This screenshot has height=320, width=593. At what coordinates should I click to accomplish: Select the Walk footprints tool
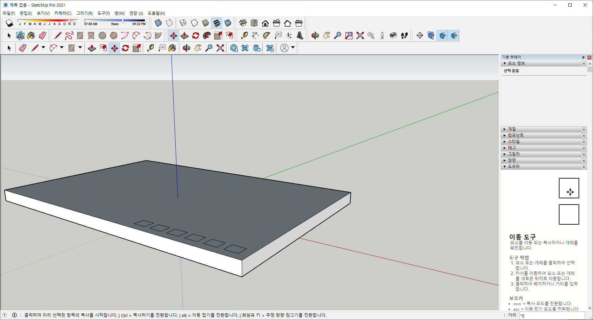tap(405, 36)
